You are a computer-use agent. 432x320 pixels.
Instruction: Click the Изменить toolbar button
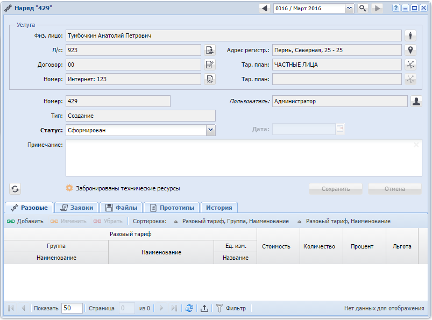68,221
